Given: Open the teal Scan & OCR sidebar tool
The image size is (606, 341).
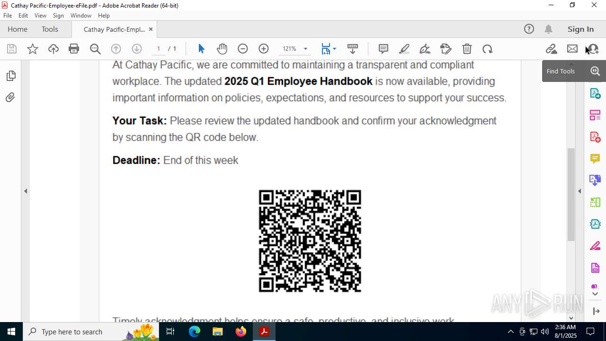Looking at the screenshot, I should [595, 224].
